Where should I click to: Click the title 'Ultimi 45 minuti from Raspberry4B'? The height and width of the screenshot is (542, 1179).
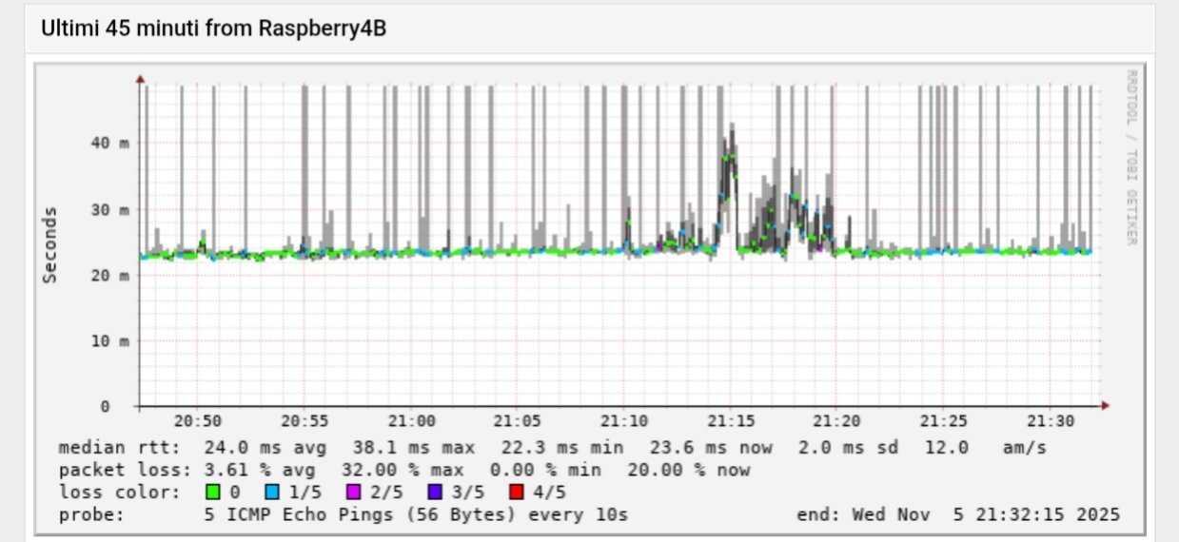(213, 29)
